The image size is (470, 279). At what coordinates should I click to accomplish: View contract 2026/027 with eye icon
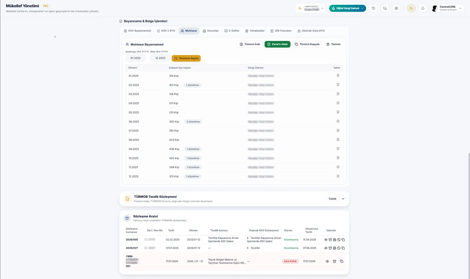[x=326, y=248]
